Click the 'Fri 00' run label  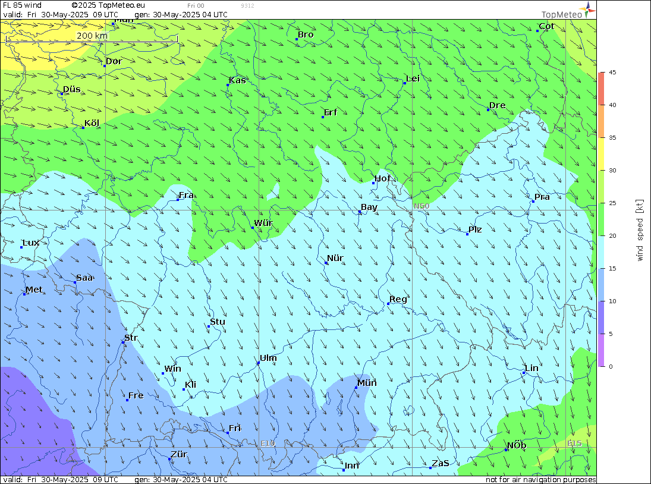point(196,6)
